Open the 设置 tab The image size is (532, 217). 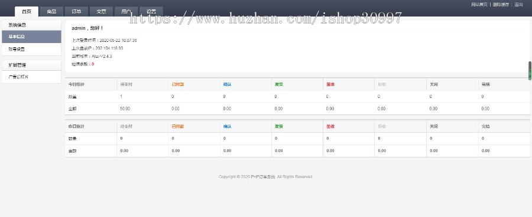coord(151,12)
